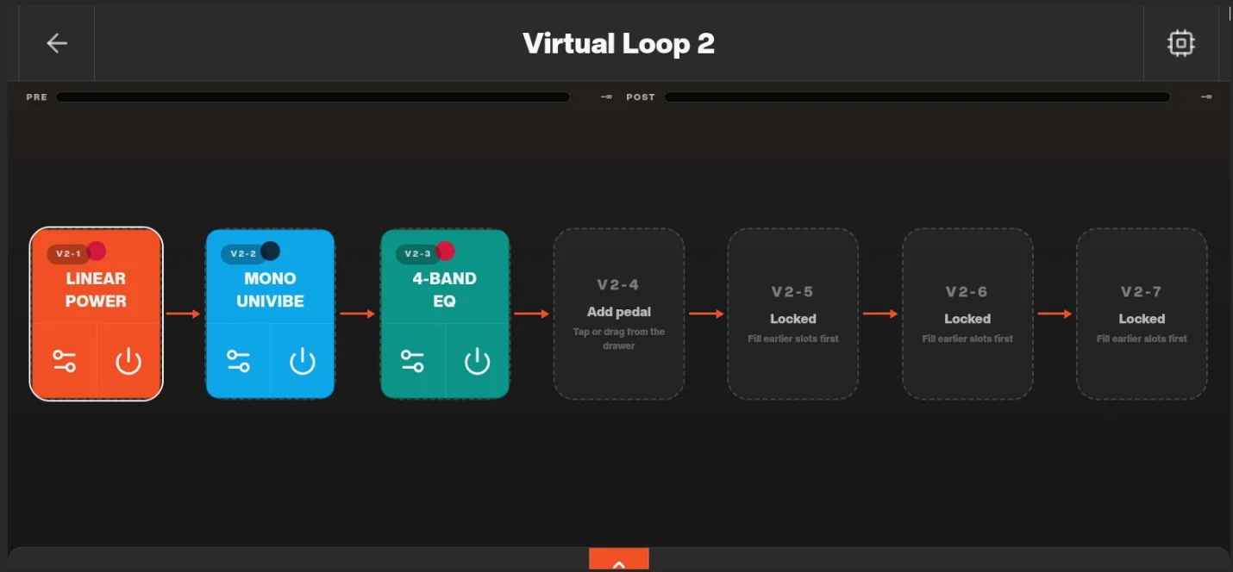This screenshot has height=572, width=1233.
Task: Click the Virtual Loop 2 title
Action: [618, 43]
